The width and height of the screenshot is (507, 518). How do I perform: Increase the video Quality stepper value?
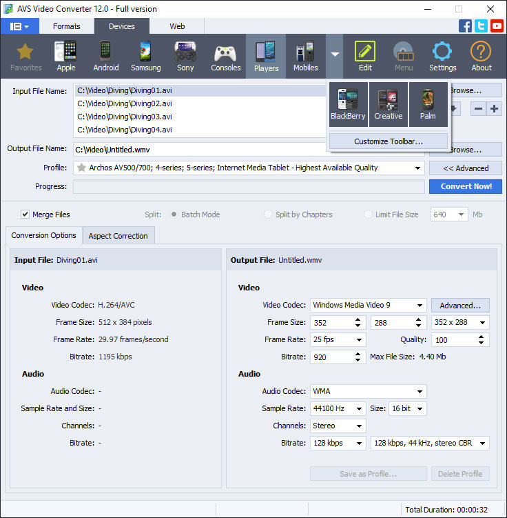pos(481,337)
